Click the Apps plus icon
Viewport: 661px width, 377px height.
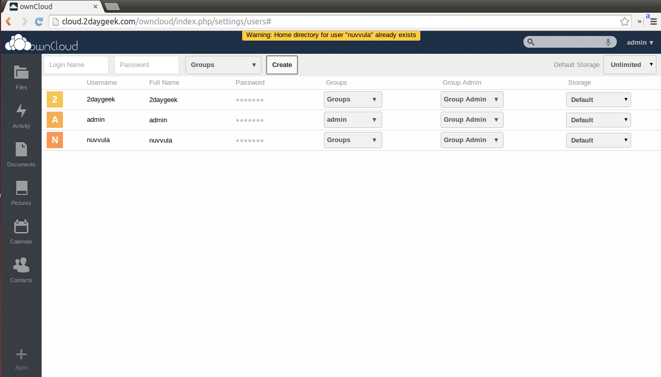click(21, 354)
